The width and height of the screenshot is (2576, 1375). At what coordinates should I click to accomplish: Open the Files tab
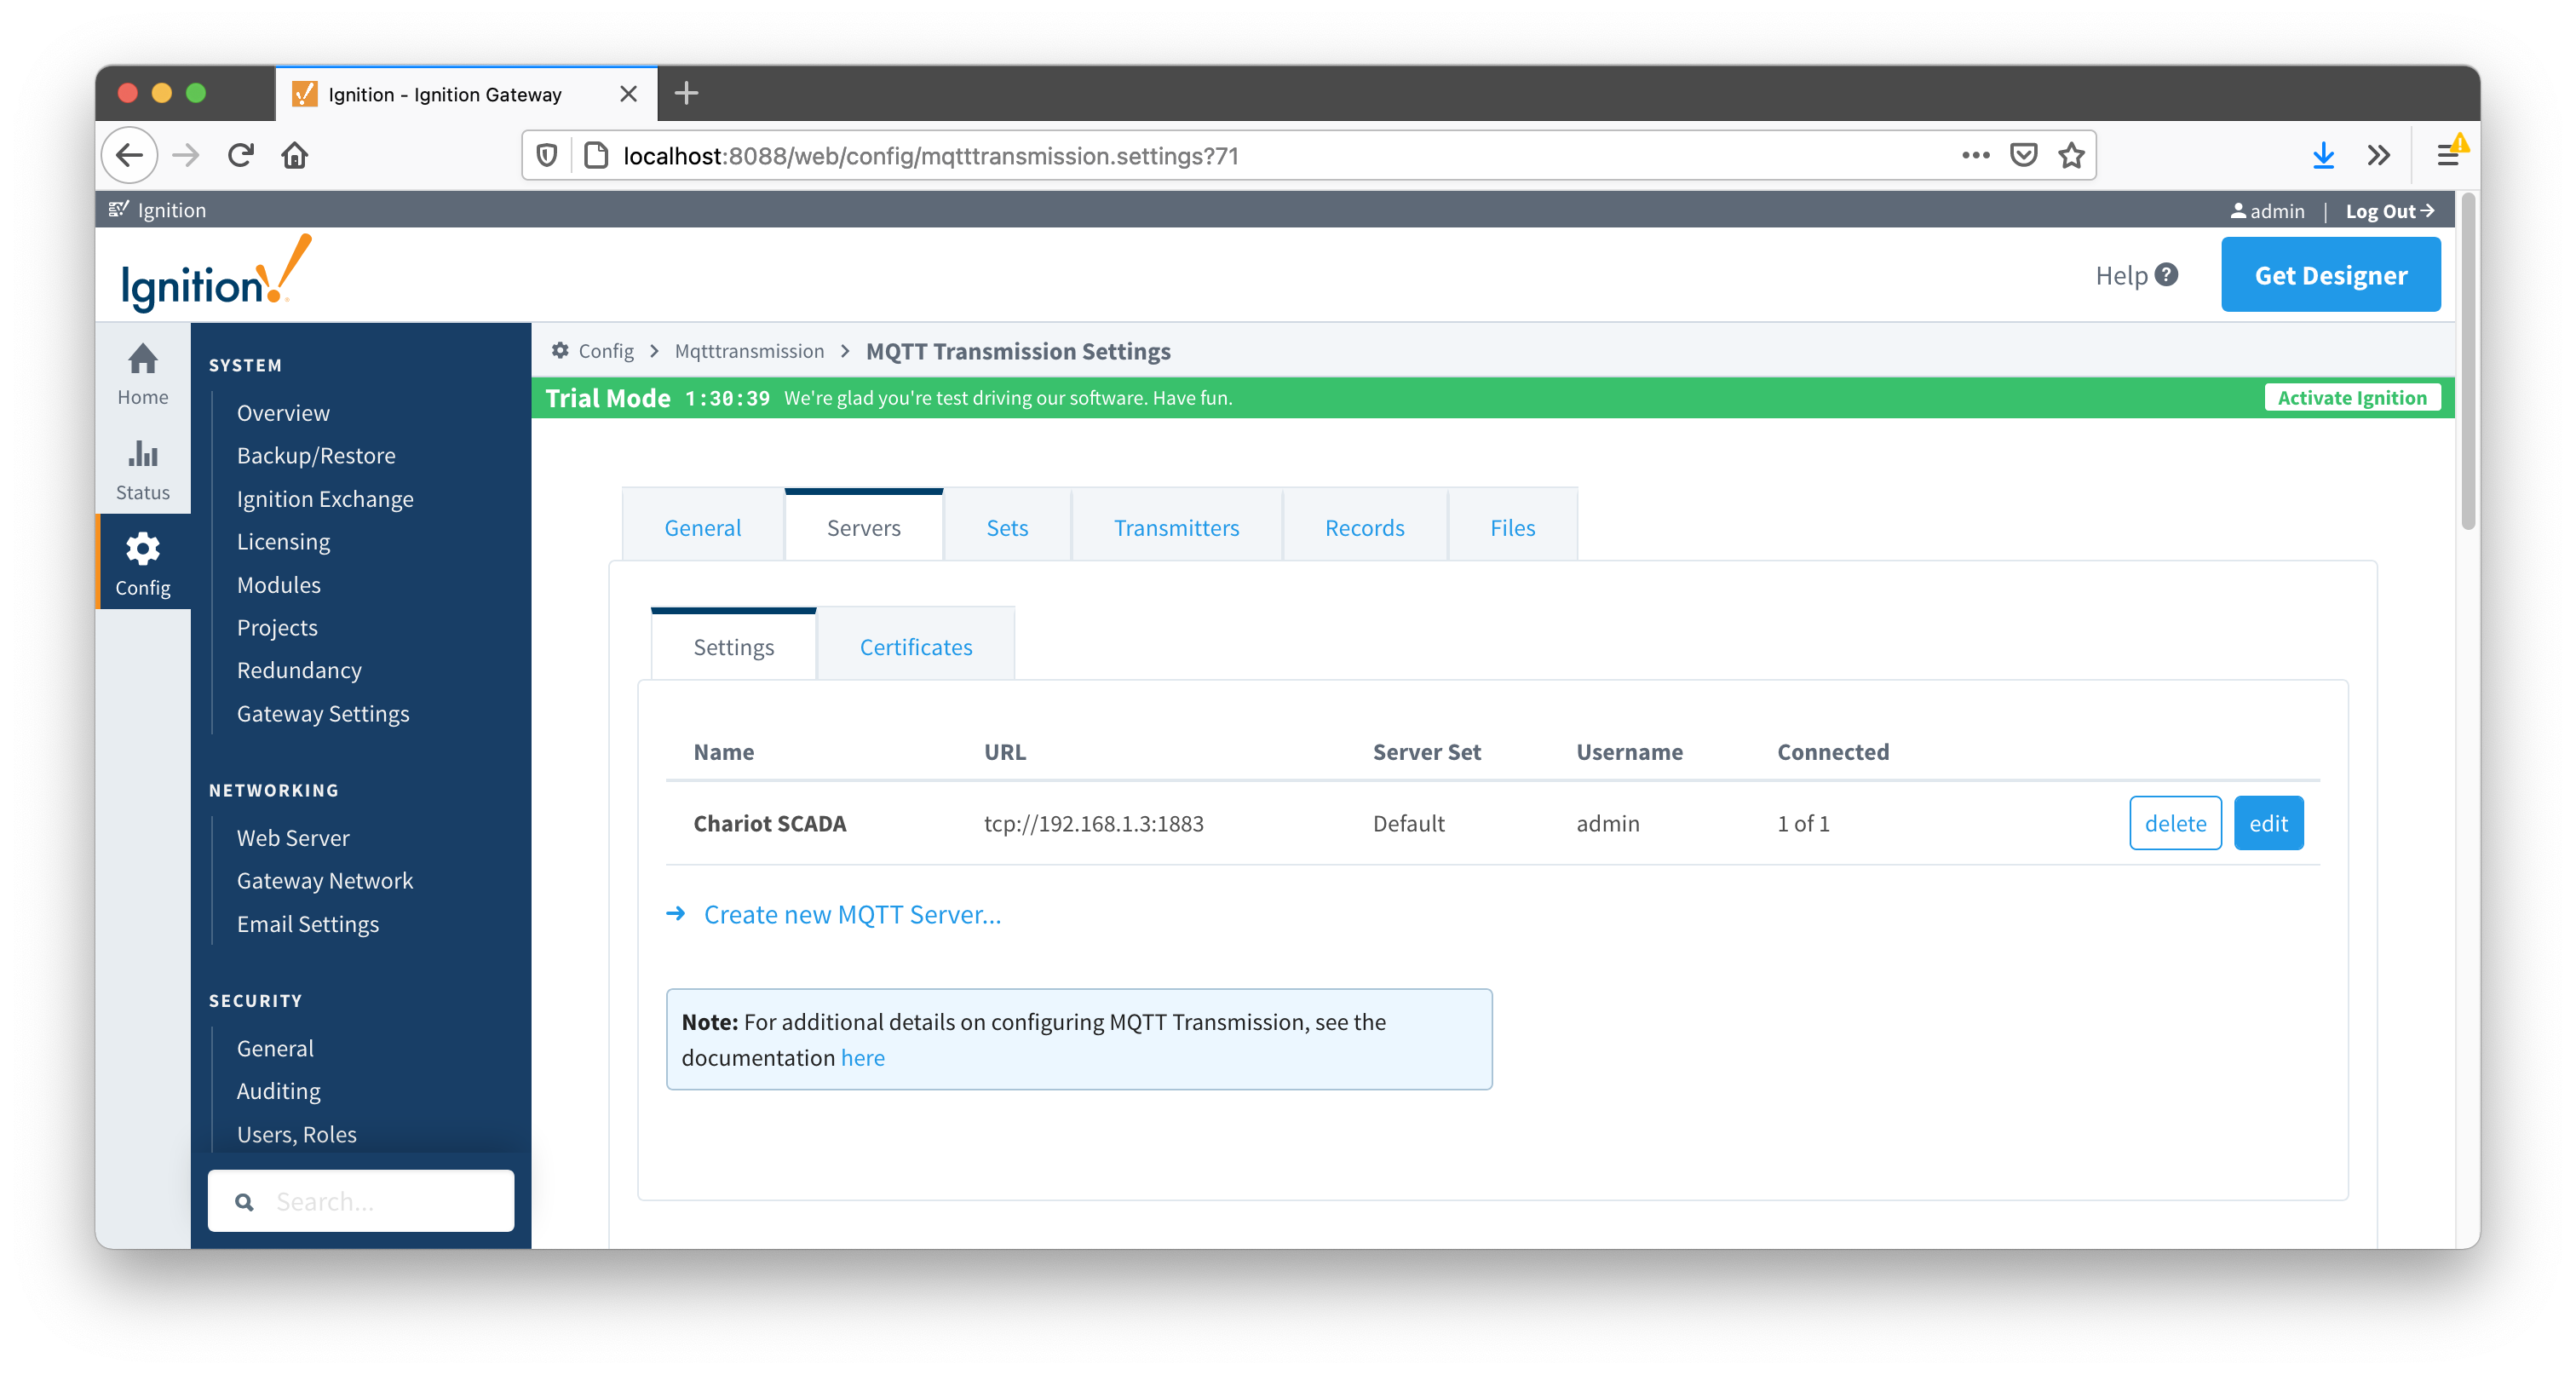point(1512,527)
